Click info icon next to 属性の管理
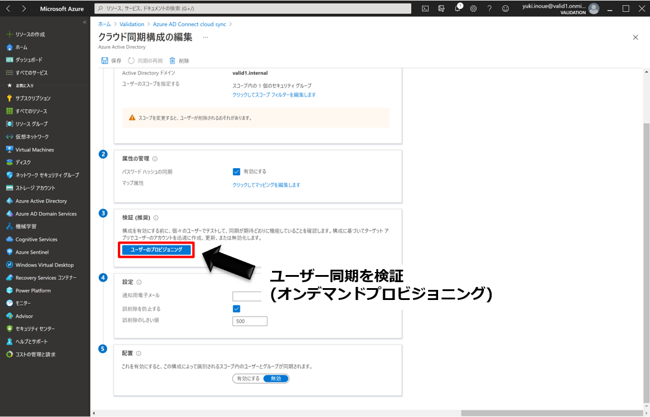 155,159
